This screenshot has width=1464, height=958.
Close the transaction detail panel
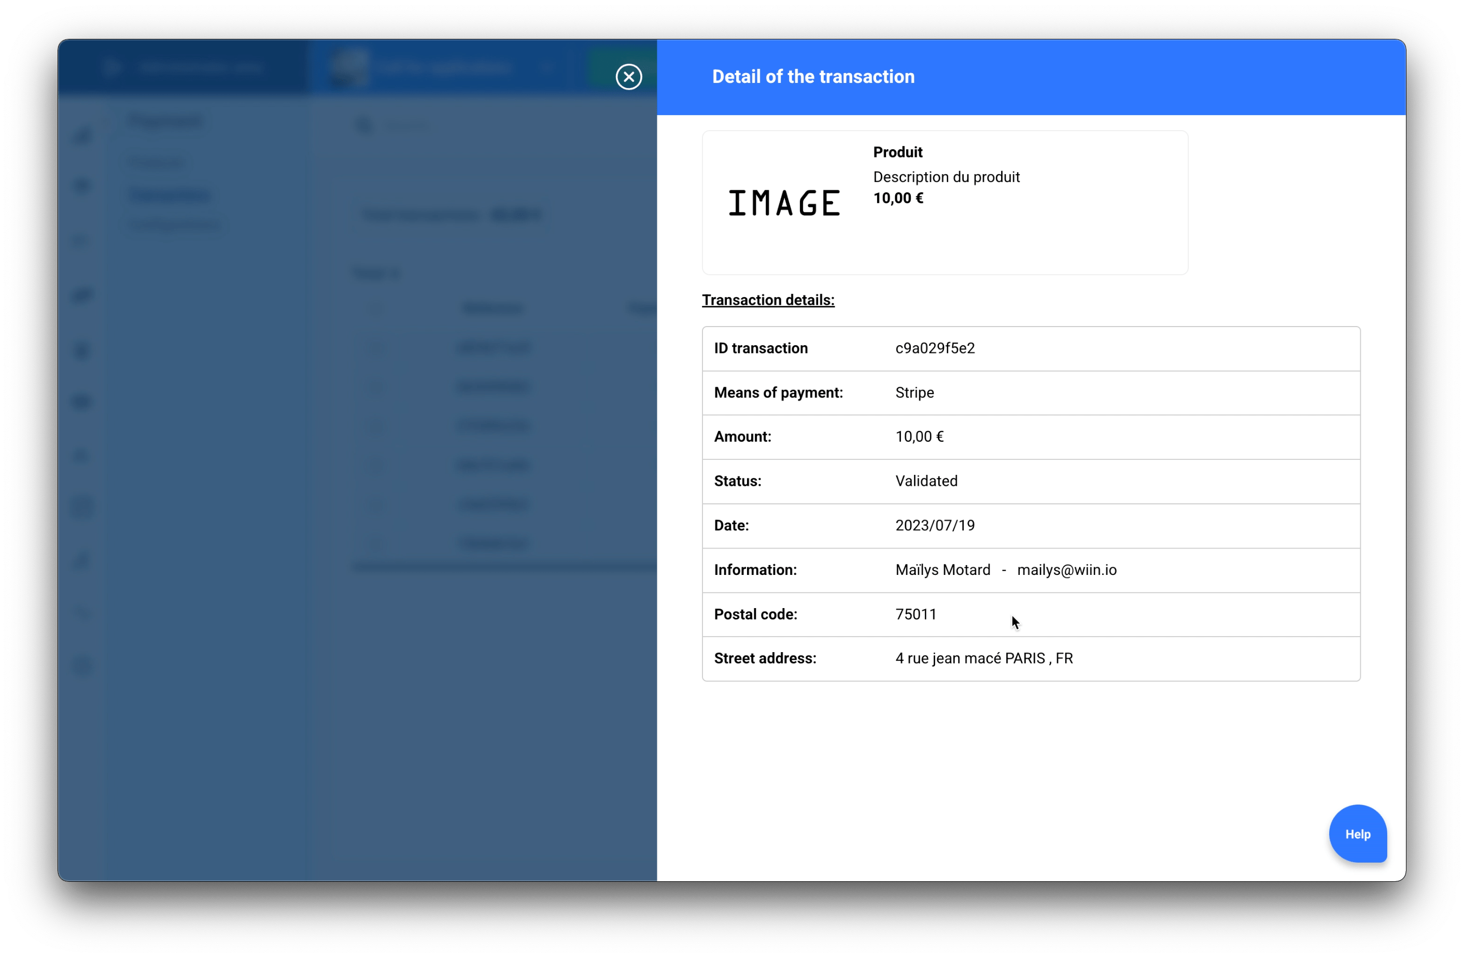coord(628,76)
